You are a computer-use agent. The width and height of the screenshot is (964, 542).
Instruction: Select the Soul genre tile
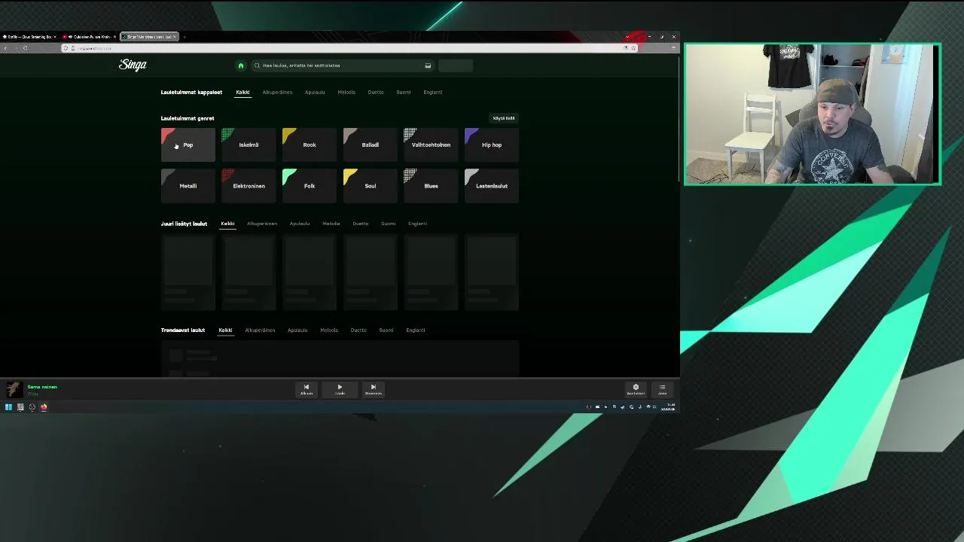click(370, 186)
